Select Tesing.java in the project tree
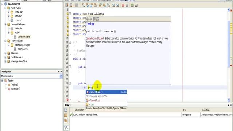233x131 pixels. [x=23, y=49]
